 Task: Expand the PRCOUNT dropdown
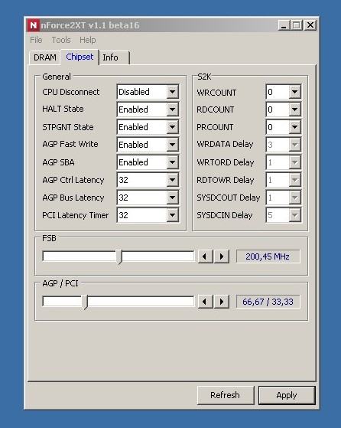point(294,127)
